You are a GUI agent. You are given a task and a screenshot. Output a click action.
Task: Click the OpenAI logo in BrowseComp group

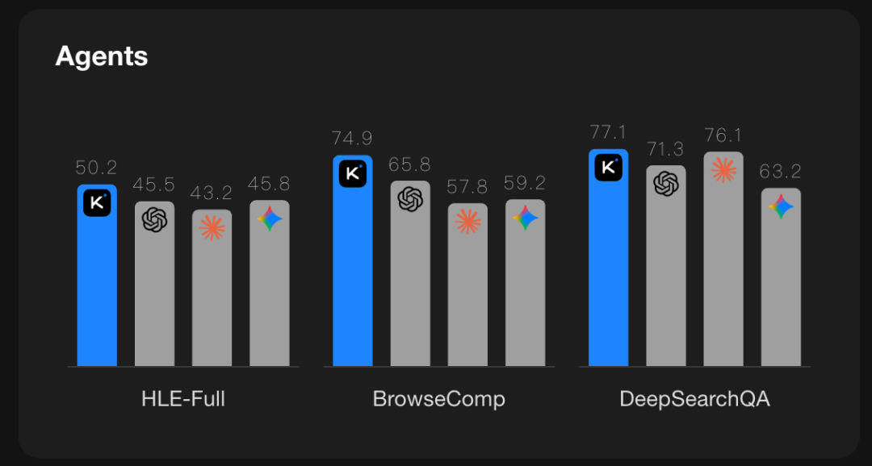click(410, 198)
